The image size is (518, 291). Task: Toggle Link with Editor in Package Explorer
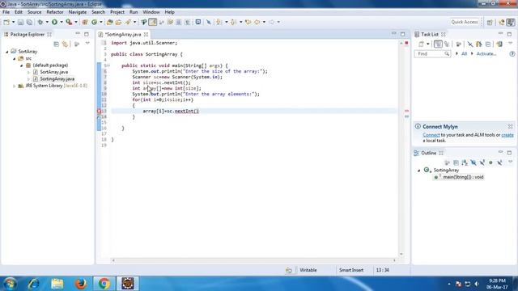pyautogui.click(x=65, y=44)
